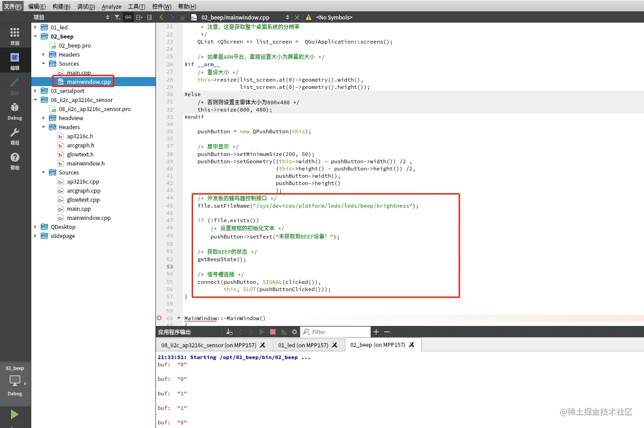Go to next output item
Viewport: 644px width, 428px height.
pyautogui.click(x=251, y=332)
